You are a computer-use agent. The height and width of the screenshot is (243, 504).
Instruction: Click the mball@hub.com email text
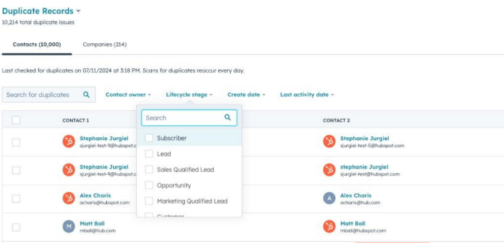pyautogui.click(x=98, y=230)
